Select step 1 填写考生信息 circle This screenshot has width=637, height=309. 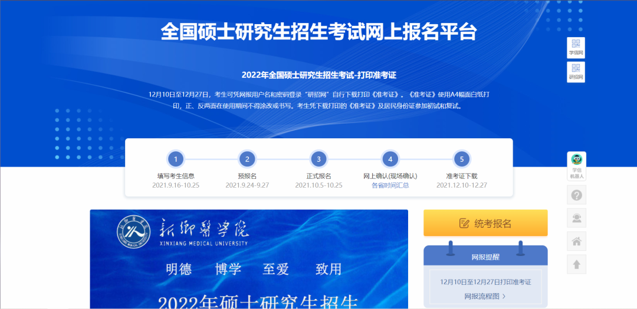[176, 159]
